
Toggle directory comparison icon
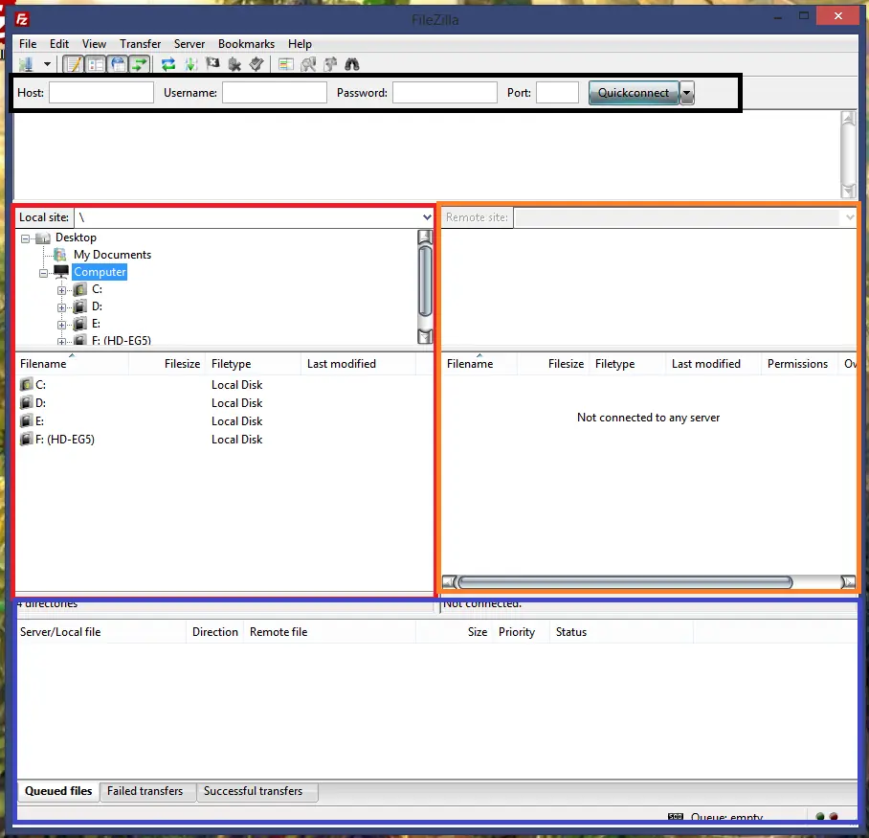(x=308, y=64)
